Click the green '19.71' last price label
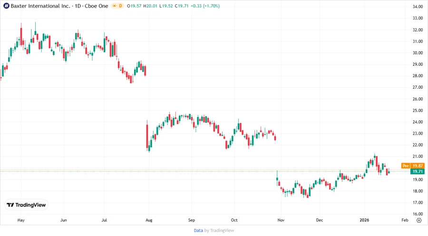Screen dimensions: 428x236 [x=418, y=172]
